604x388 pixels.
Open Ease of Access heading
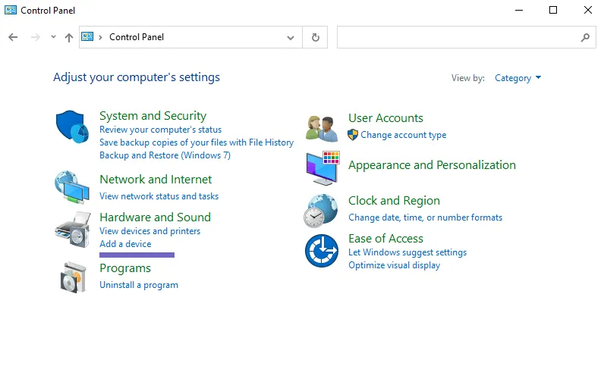[385, 239]
